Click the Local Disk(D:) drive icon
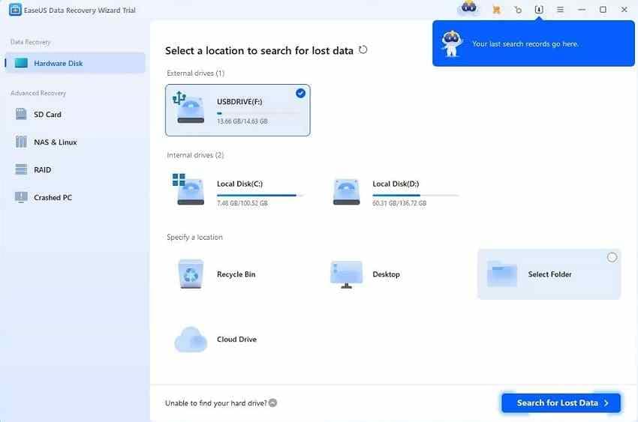 coord(346,192)
